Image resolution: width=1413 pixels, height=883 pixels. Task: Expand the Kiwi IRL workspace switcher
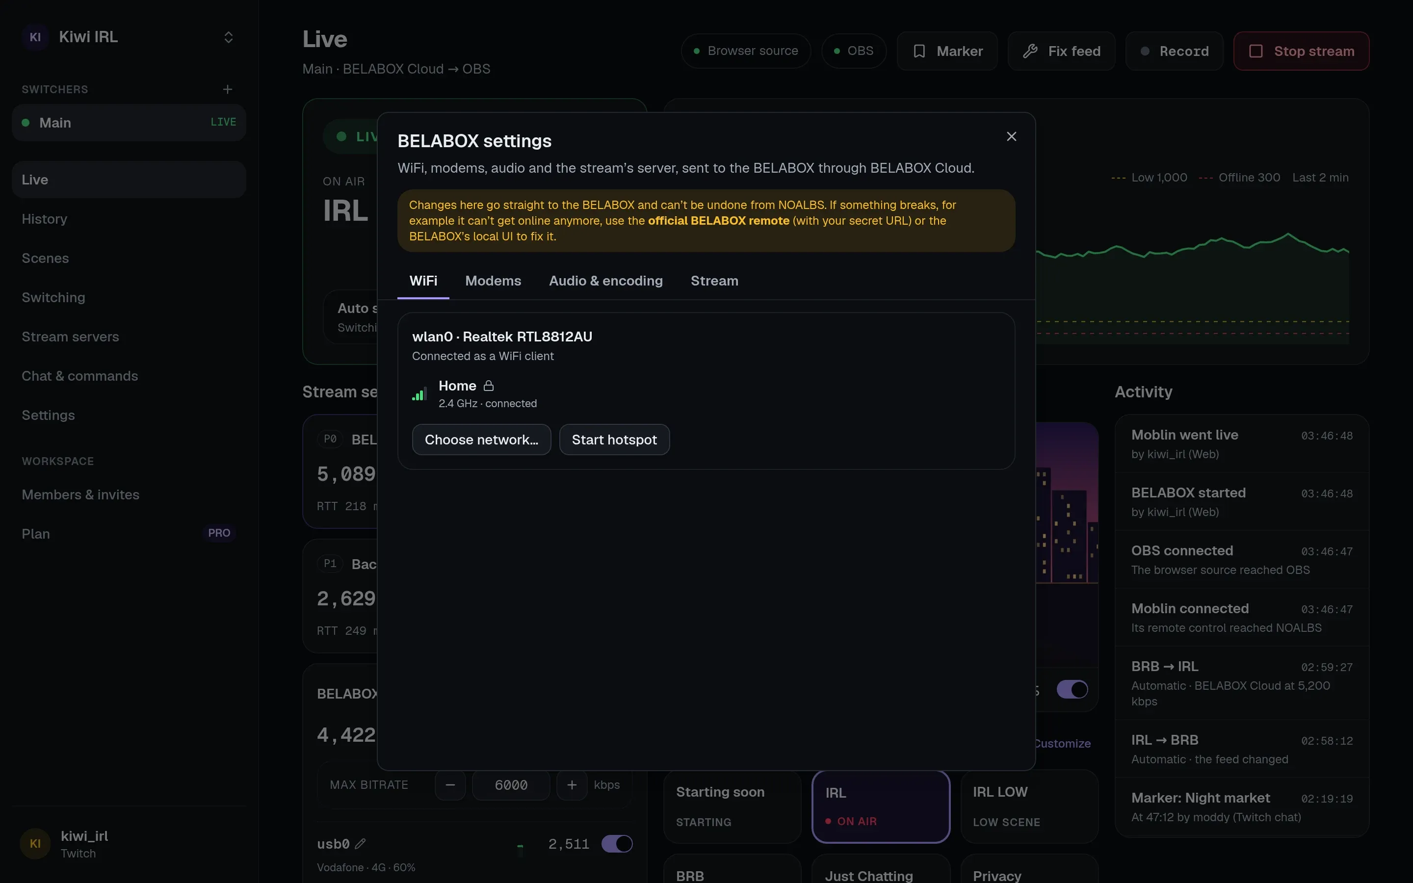click(x=228, y=37)
